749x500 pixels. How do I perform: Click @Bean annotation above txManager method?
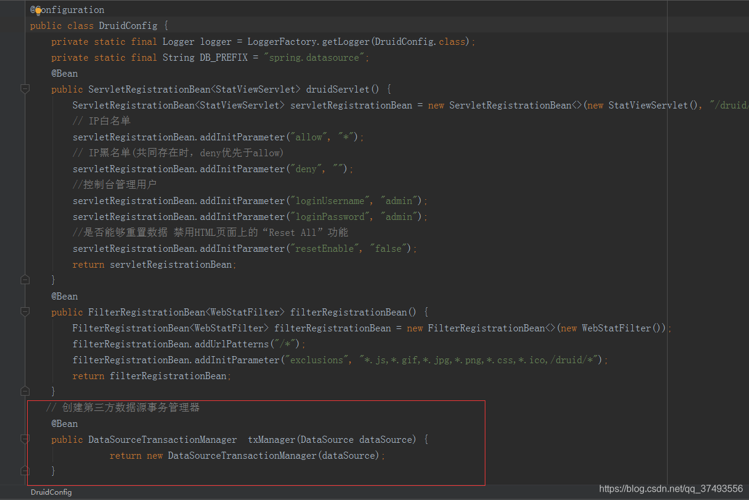64,424
